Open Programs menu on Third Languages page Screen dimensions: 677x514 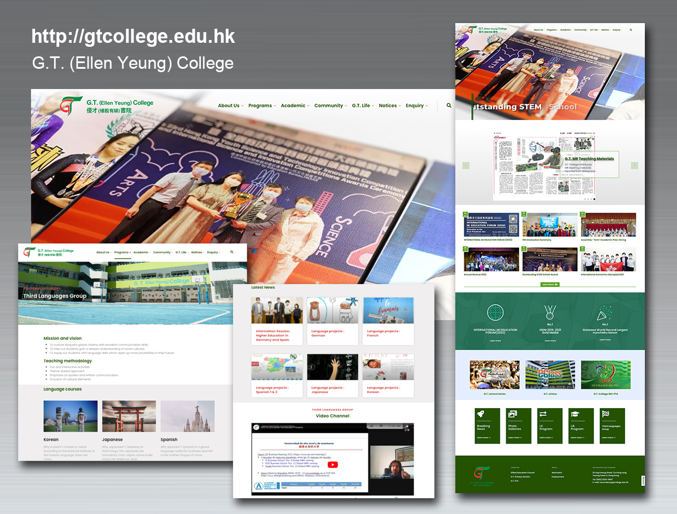[122, 252]
